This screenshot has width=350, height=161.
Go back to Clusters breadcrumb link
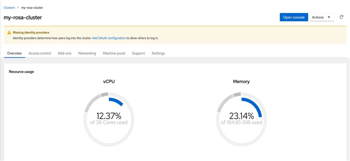pos(9,8)
